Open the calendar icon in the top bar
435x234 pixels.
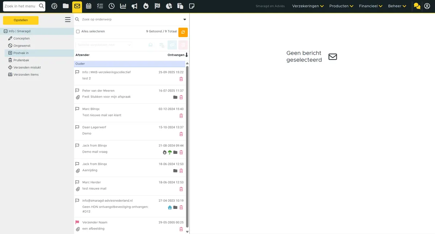[89, 6]
